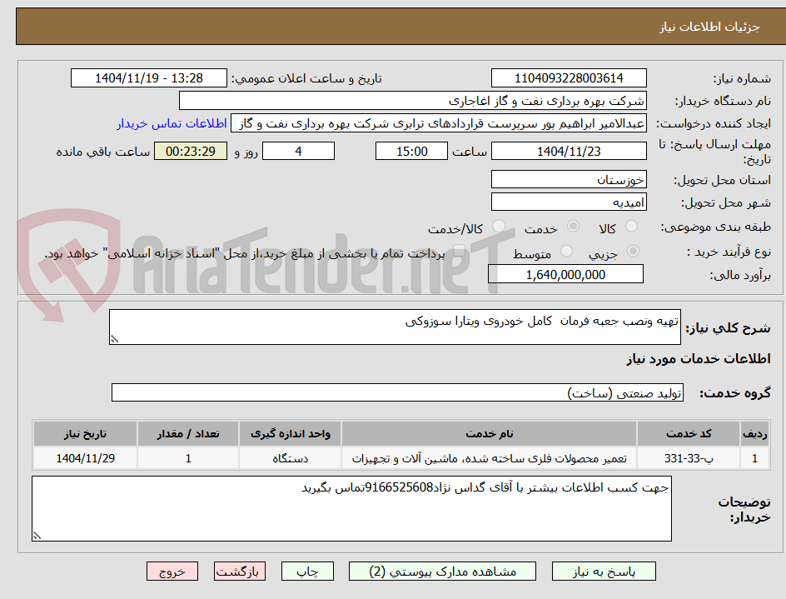Click the unit cell دستگاه
This screenshot has height=599, width=786.
click(x=291, y=458)
